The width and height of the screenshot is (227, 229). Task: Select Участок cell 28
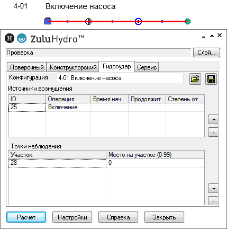point(57,163)
